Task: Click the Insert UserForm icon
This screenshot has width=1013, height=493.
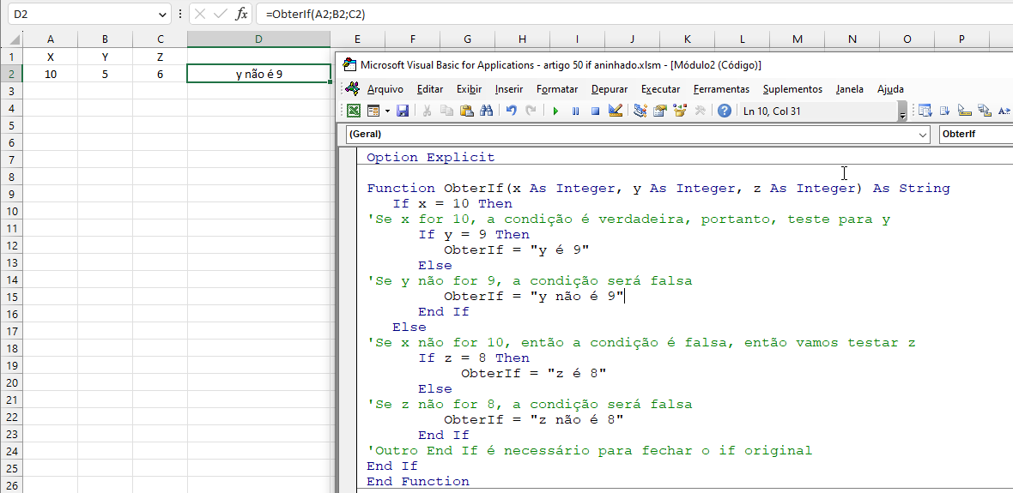Action: (x=373, y=111)
